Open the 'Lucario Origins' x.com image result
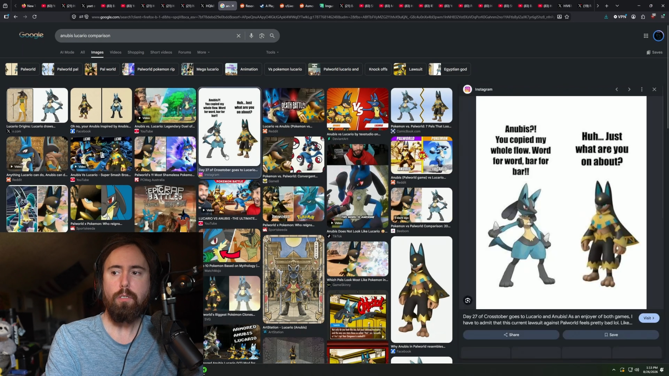The image size is (669, 376). [37, 105]
